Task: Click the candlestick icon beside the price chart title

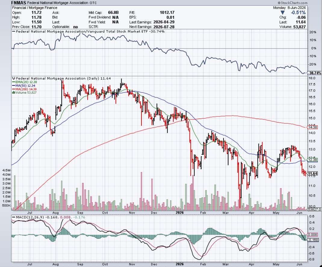Action: point(14,78)
